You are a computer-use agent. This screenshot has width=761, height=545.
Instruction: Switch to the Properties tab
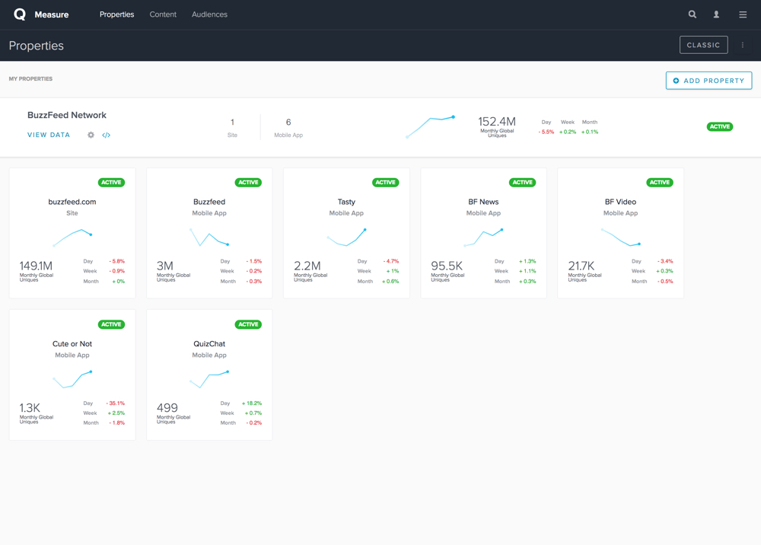116,14
